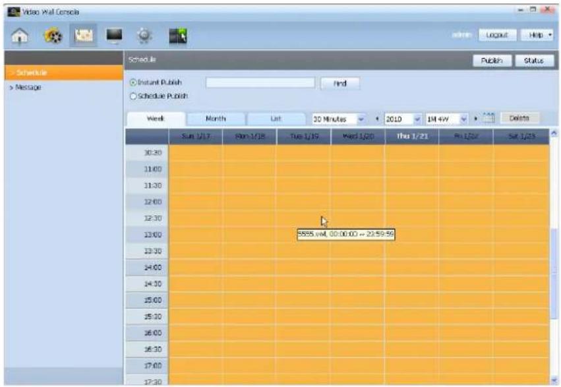This screenshot has height=387, width=561.
Task: Click the schedule scrollbar up arrow
Action: [x=554, y=133]
